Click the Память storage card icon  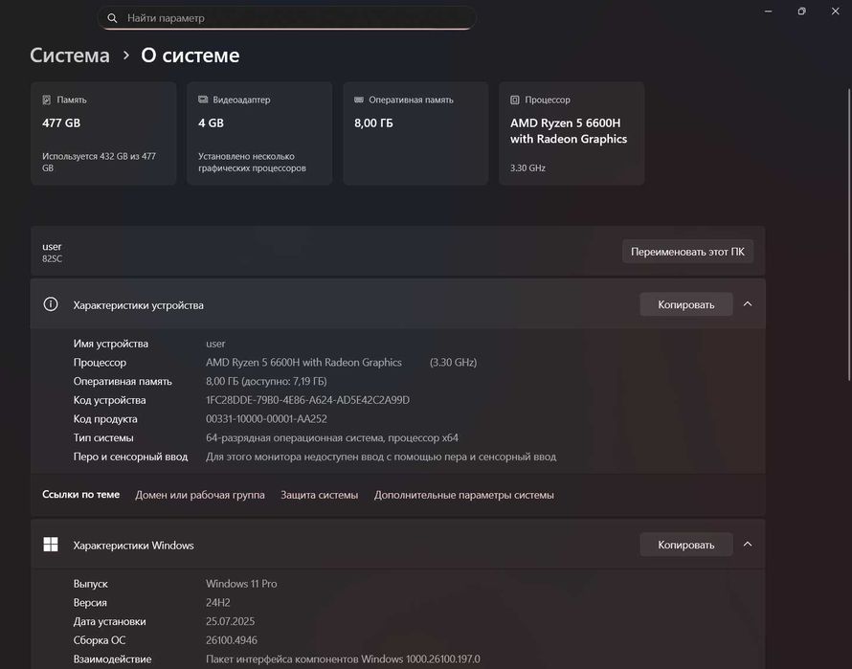coord(47,100)
